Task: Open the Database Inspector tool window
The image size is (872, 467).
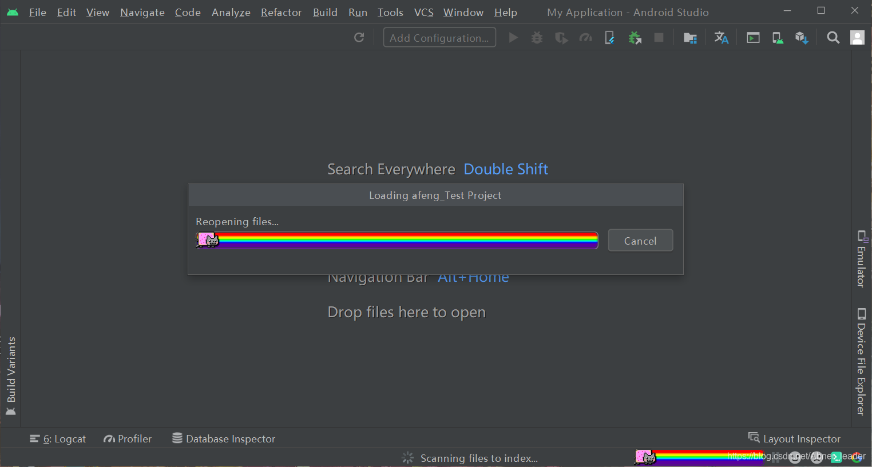Action: pyautogui.click(x=224, y=439)
